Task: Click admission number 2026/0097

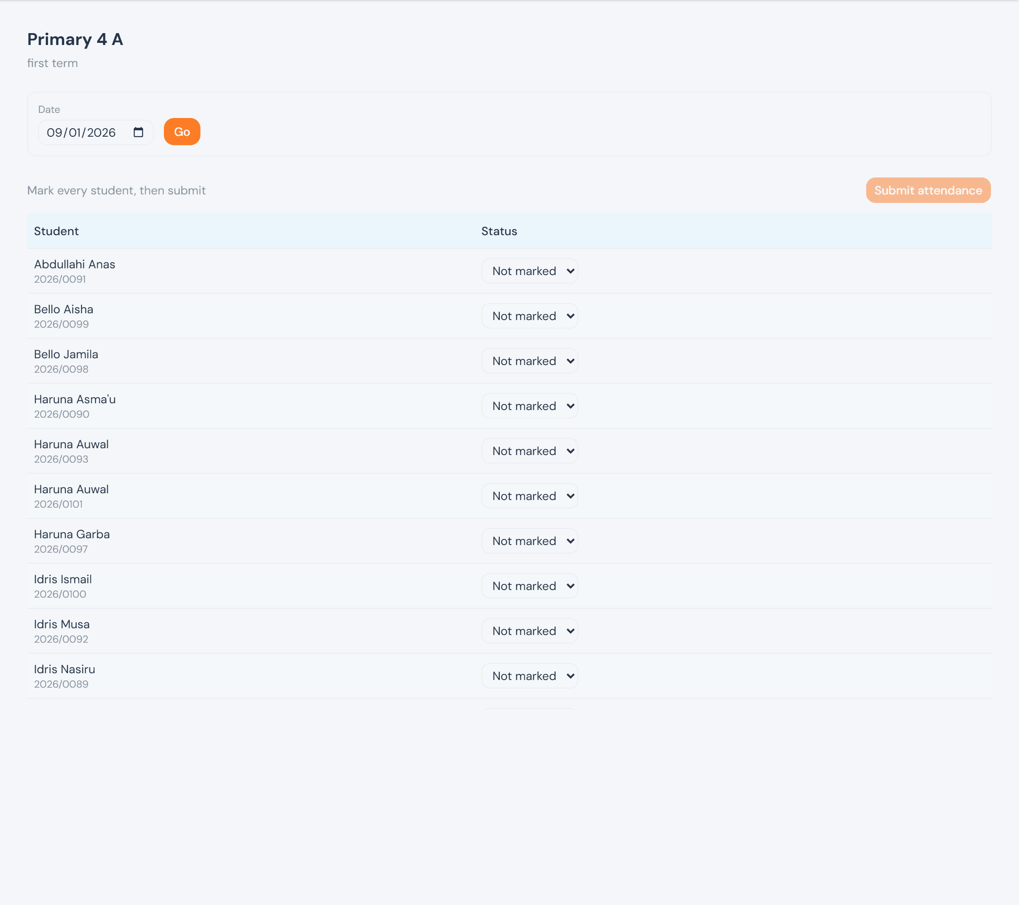Action: 61,549
